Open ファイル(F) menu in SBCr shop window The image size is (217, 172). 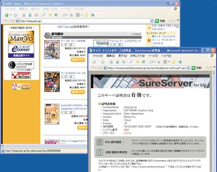click(x=10, y=9)
